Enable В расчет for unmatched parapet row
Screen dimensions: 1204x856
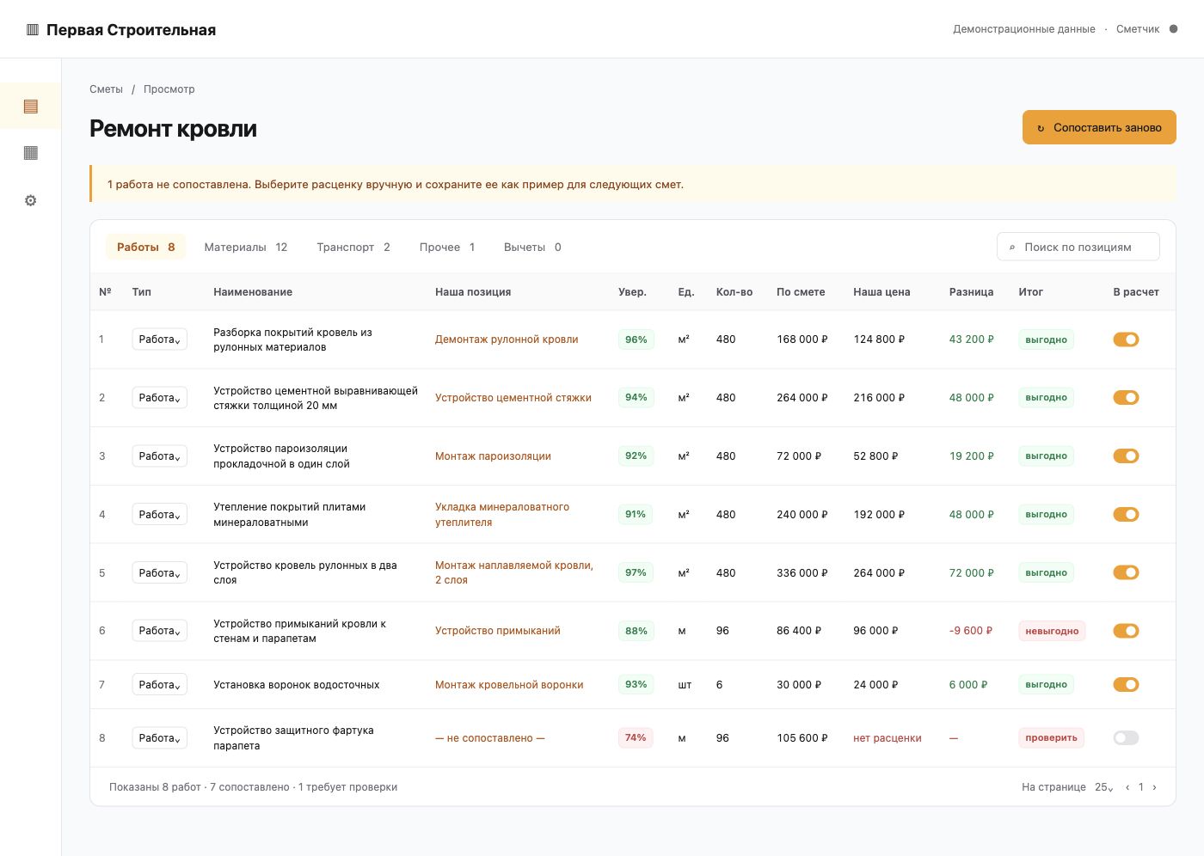[x=1126, y=738]
